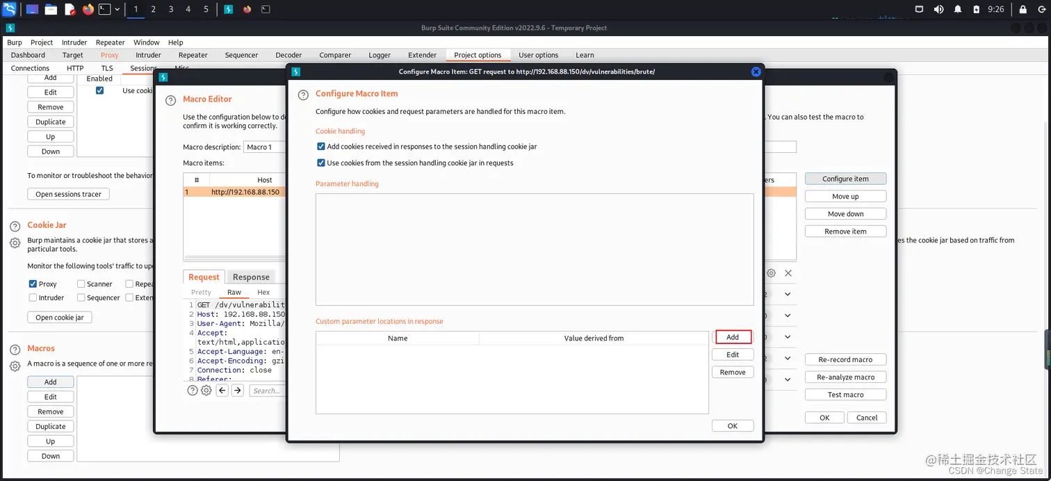
Task: Uncheck Add cookies received in responses
Action: point(321,147)
